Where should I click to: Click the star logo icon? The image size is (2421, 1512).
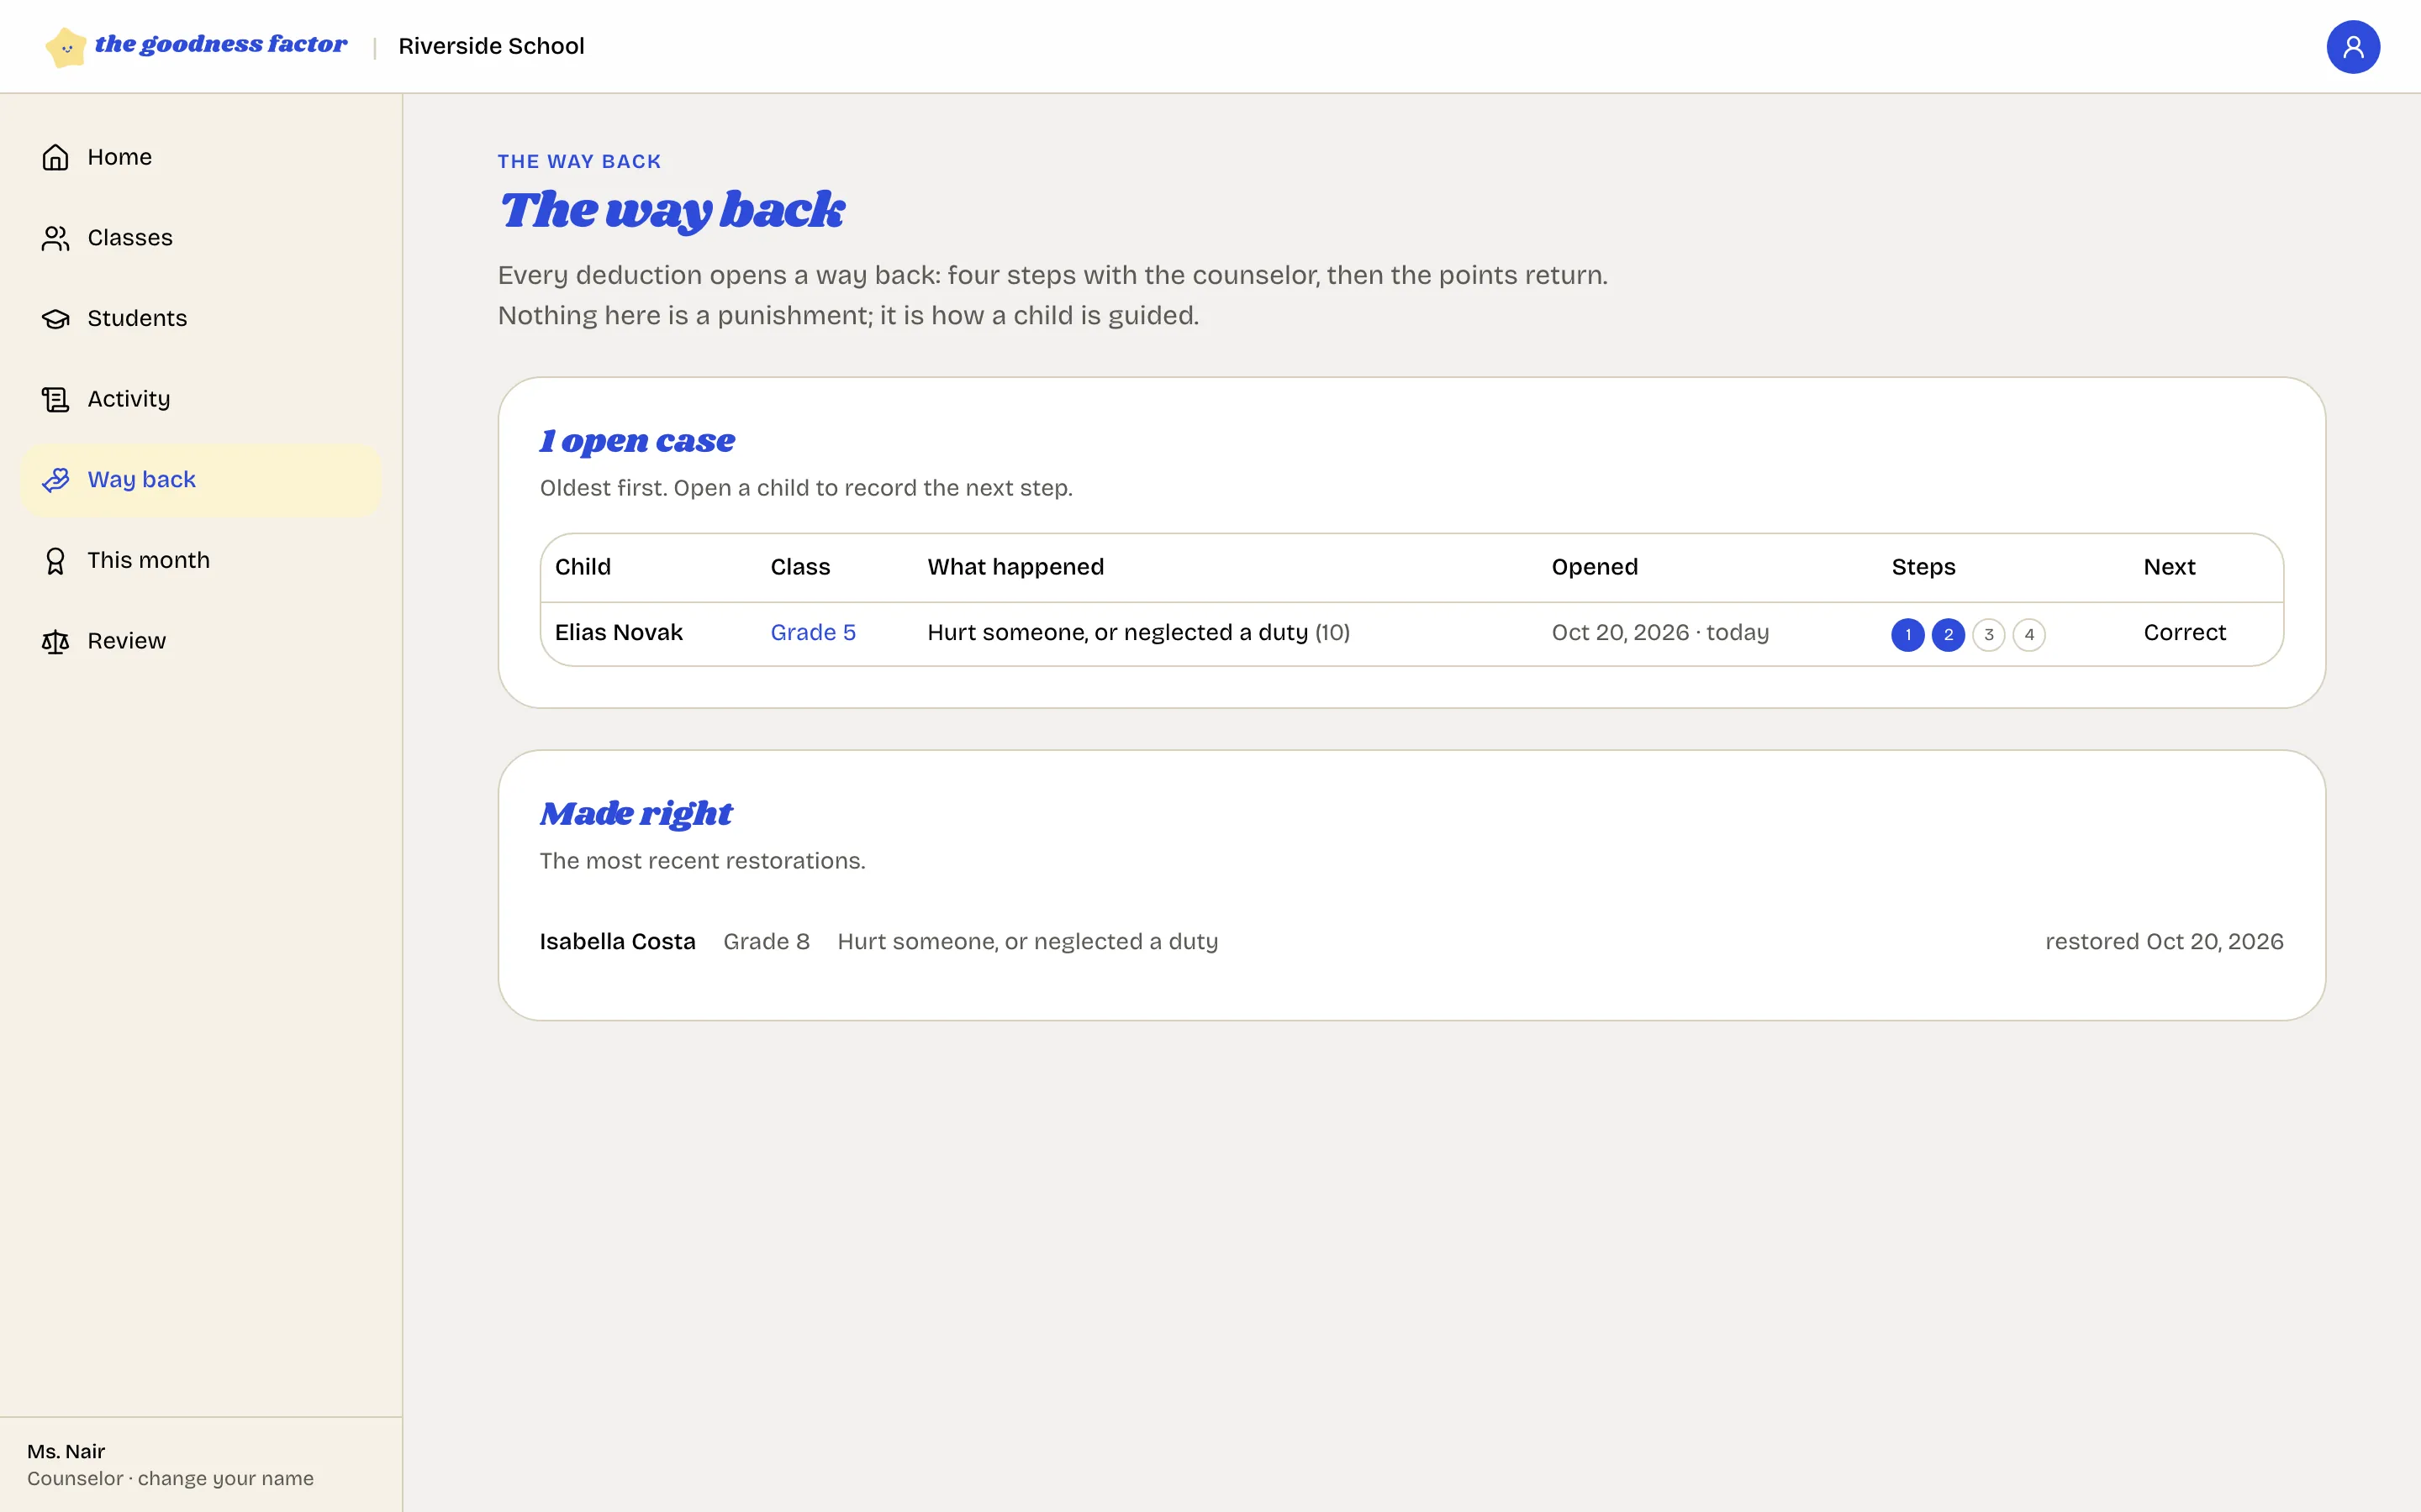coord(66,47)
